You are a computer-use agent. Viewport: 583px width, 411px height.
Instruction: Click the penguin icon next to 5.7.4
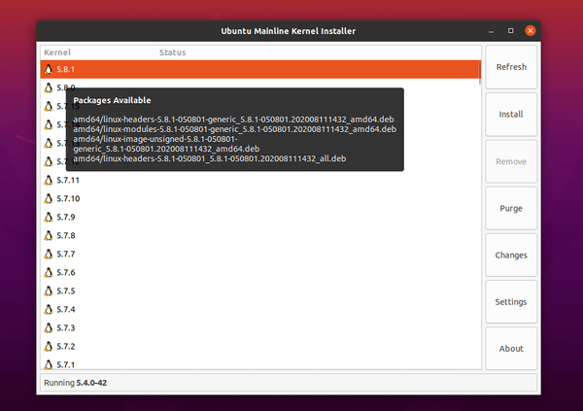pyautogui.click(x=49, y=309)
